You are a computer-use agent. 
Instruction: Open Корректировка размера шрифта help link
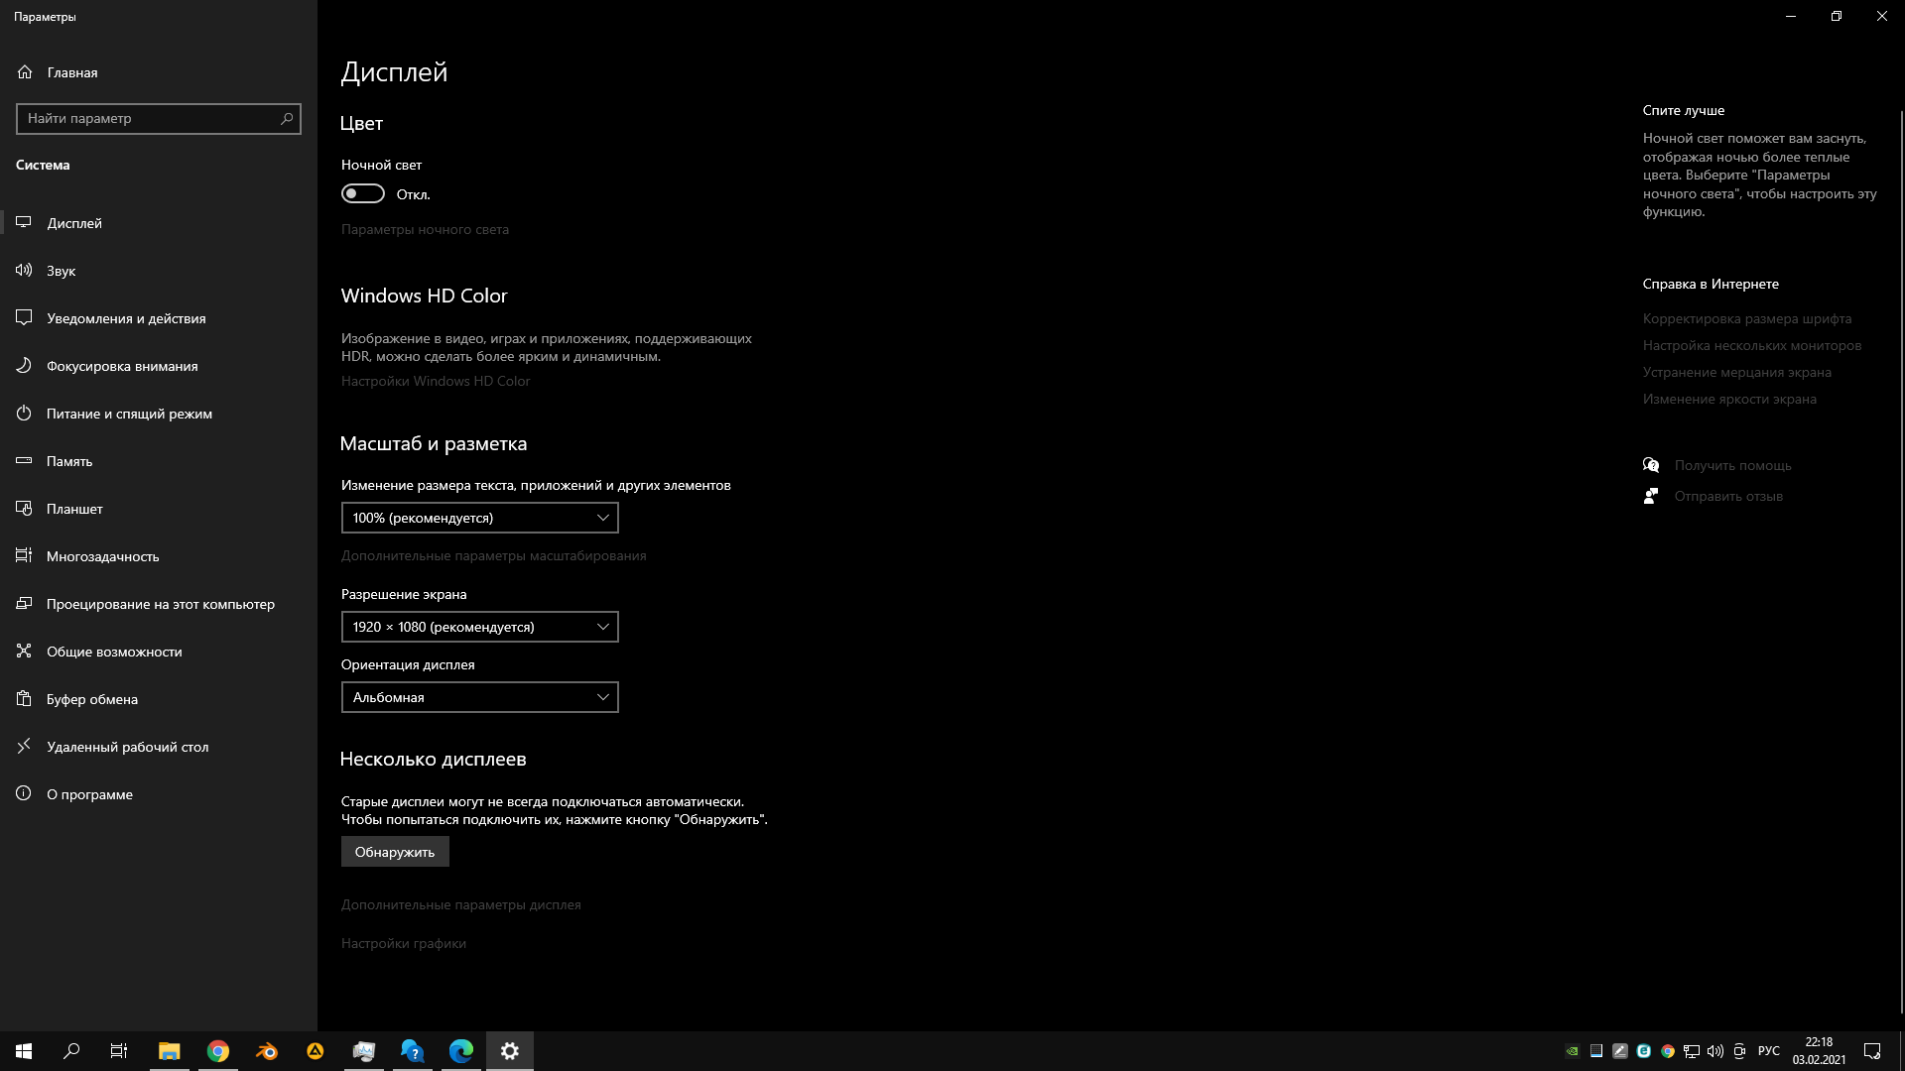point(1747,318)
